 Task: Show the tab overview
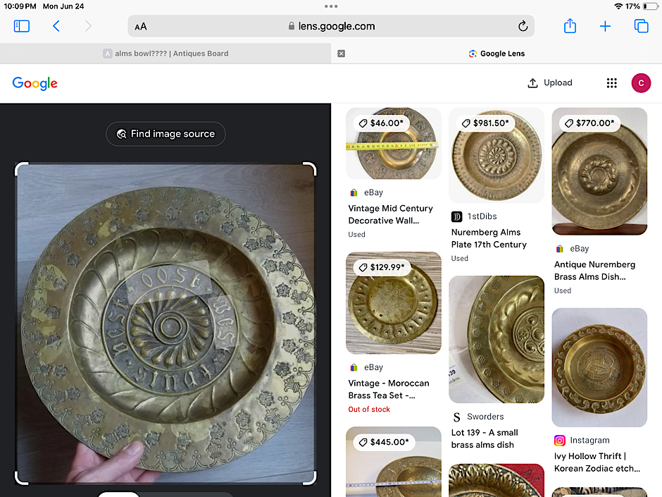pos(641,26)
